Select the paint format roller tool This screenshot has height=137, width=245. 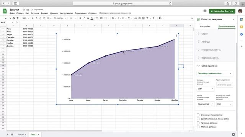18,18
